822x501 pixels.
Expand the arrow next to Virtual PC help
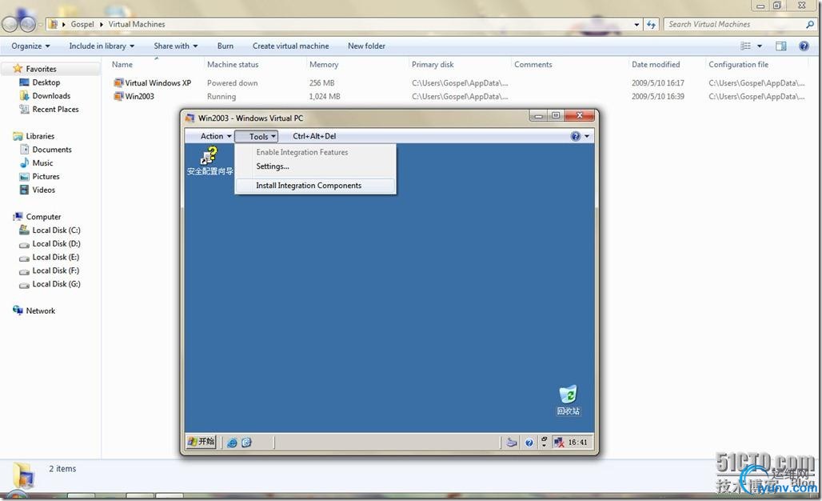point(587,136)
